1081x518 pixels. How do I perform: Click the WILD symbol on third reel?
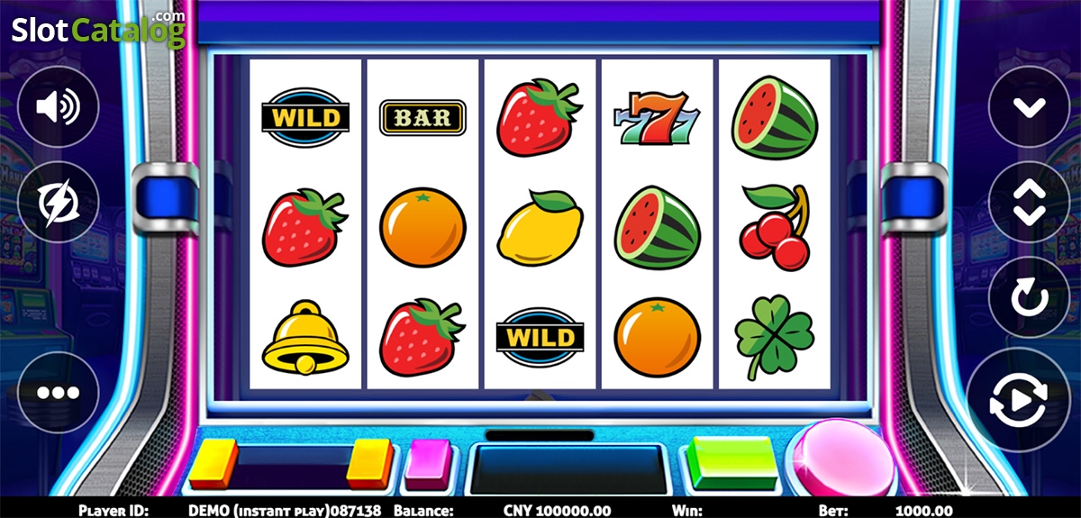click(540, 338)
